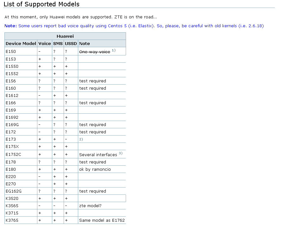This screenshot has width=304, height=229.
Task: Click the sentence about ZTE being on the road
Action: [x=136, y=17]
